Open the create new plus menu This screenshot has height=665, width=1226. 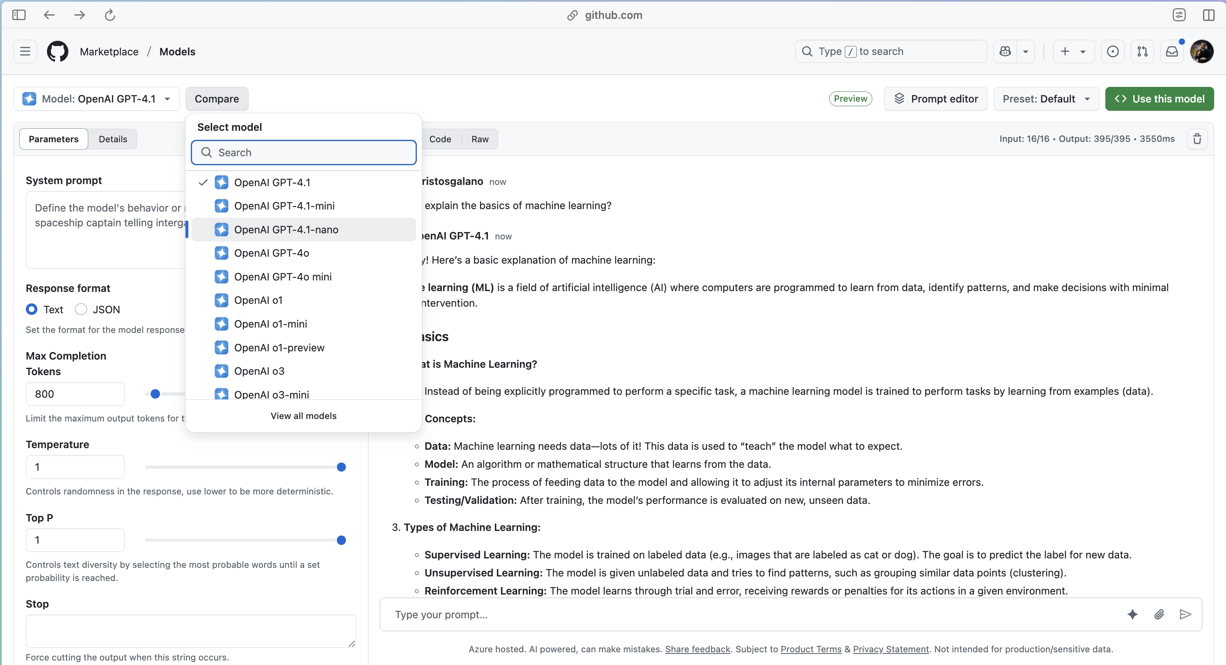click(x=1074, y=51)
